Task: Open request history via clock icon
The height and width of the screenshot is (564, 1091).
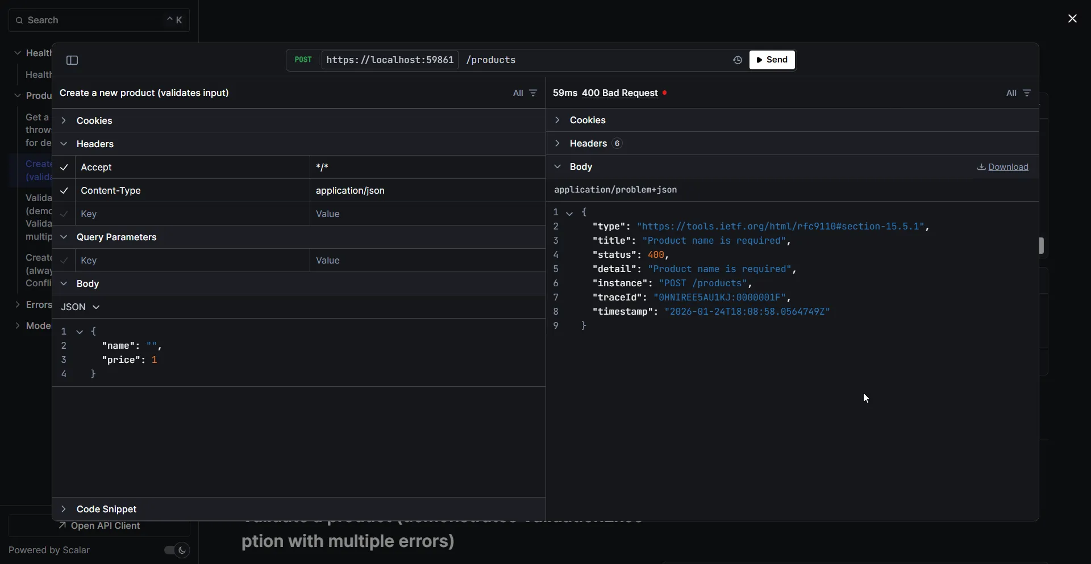Action: tap(737, 60)
